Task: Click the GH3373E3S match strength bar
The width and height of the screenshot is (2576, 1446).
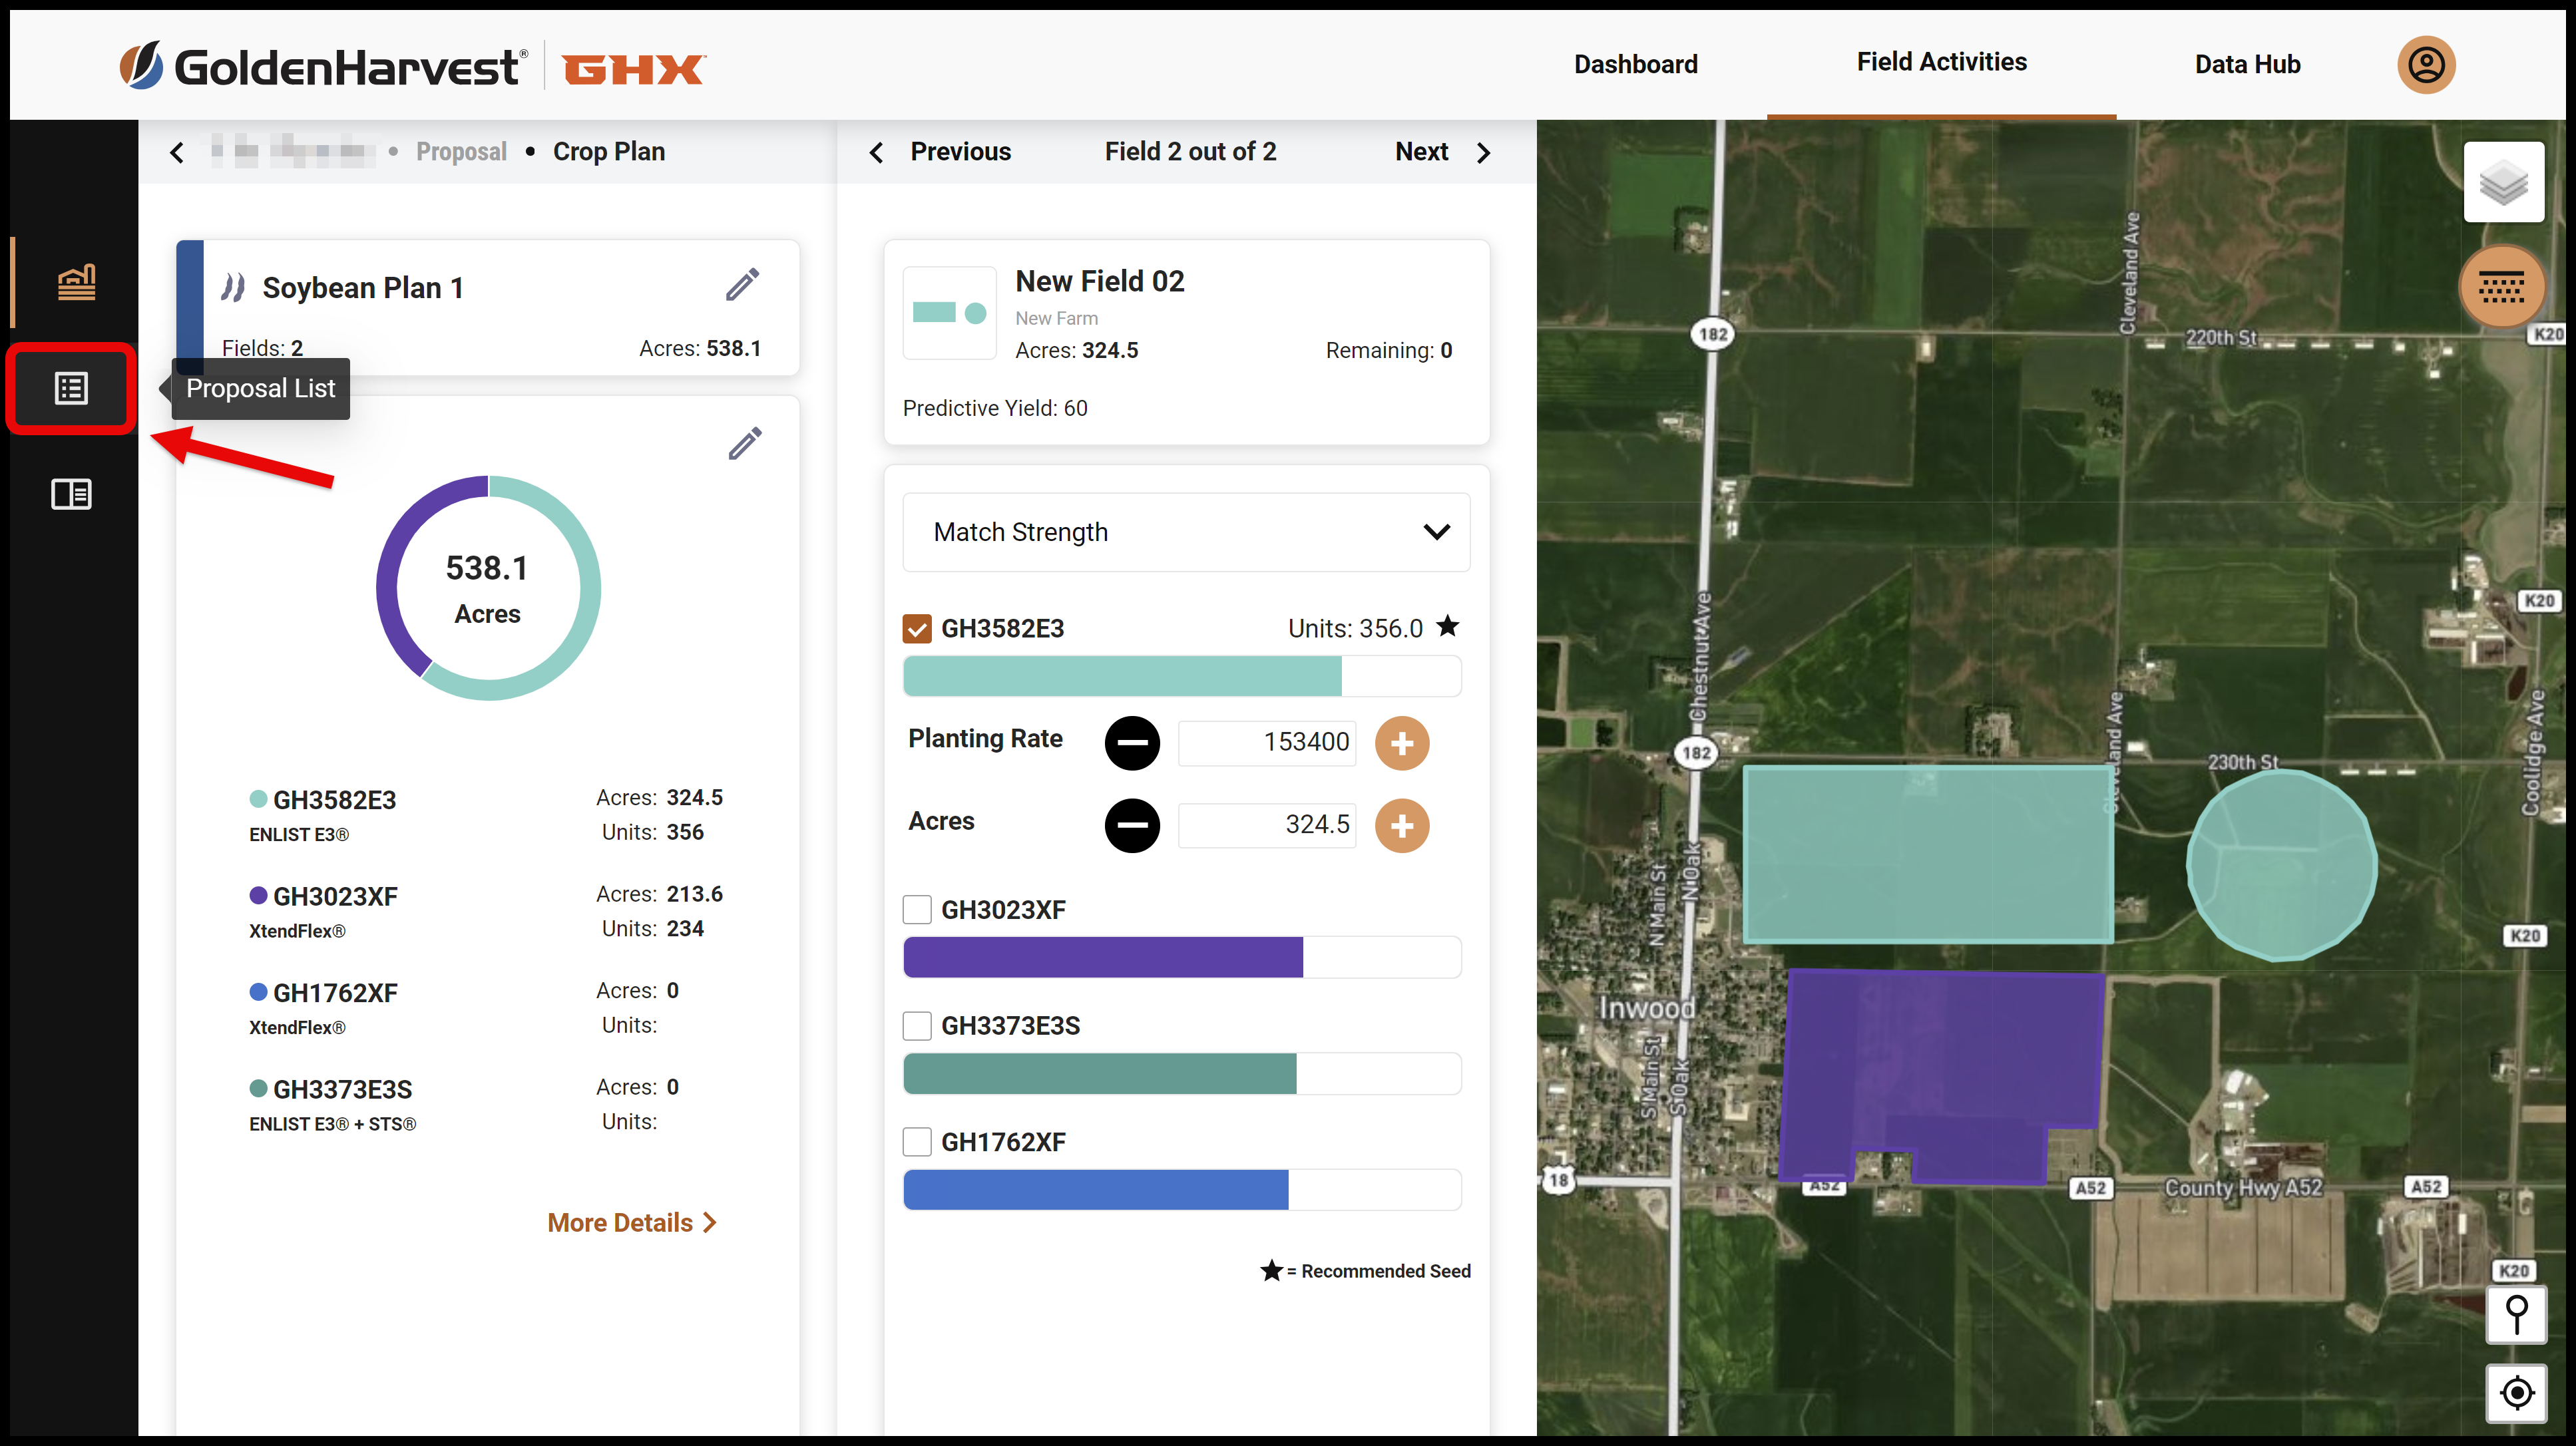Action: pos(1182,1074)
